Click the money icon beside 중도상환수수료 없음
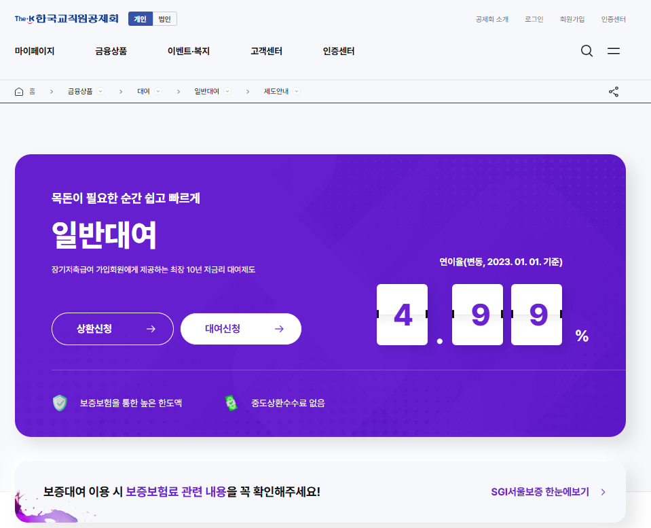The image size is (651, 528). coord(231,403)
